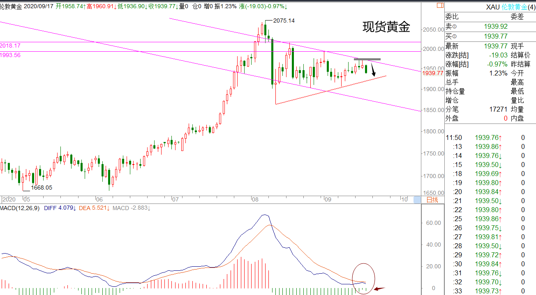This screenshot has height=295, width=536.
Task: Select the high price 高1960.91
Action: pos(102,6)
